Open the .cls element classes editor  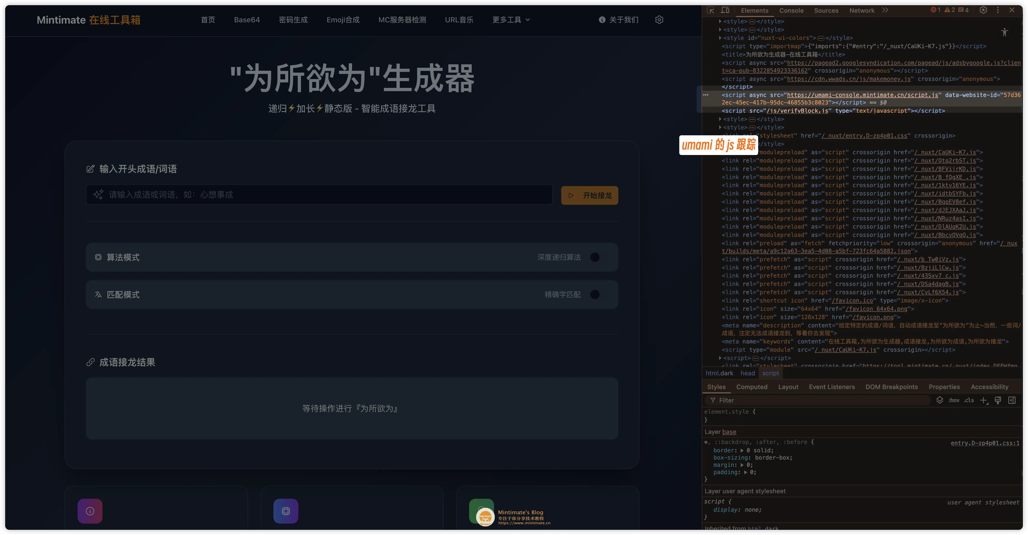(969, 400)
